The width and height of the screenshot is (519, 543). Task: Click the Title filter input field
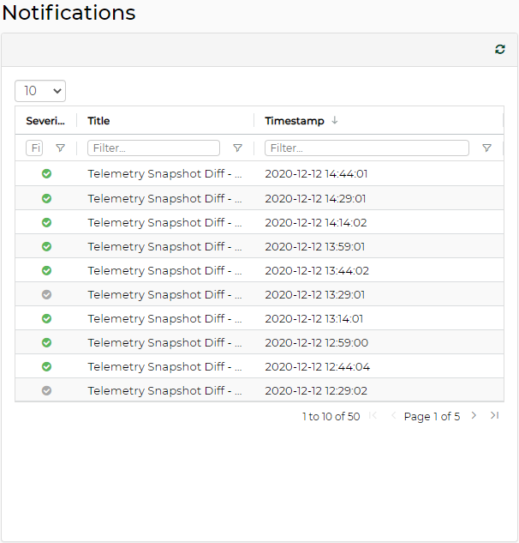153,148
